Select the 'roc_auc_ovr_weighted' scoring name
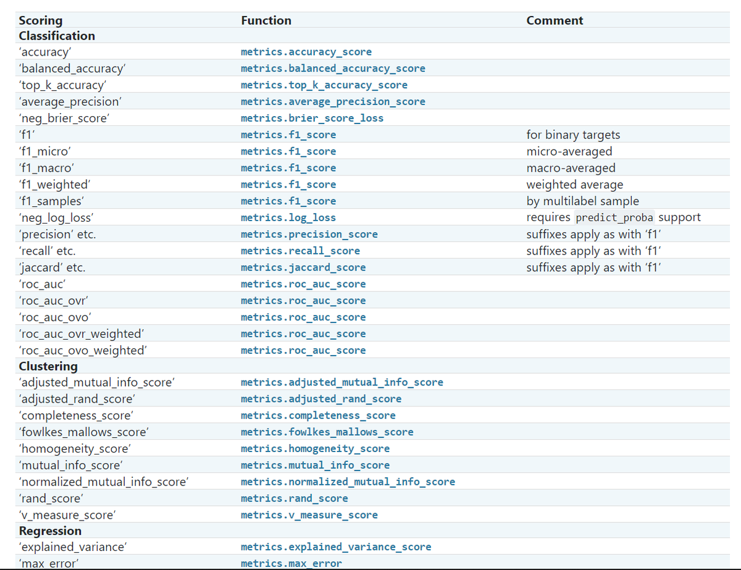 click(82, 334)
